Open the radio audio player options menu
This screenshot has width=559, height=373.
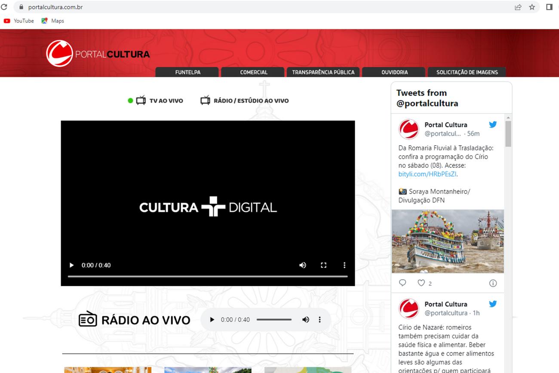point(319,320)
